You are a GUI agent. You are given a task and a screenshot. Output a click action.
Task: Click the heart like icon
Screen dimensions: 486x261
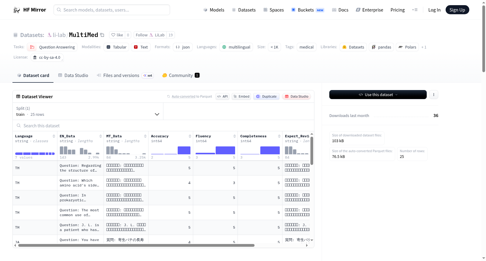point(113,35)
